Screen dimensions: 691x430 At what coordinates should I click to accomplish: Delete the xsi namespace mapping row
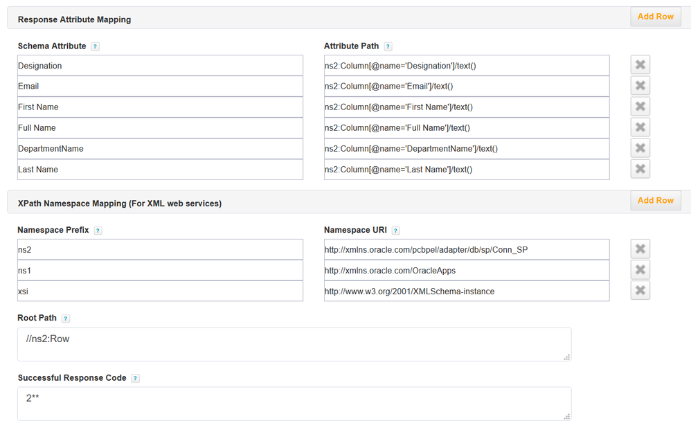[640, 291]
